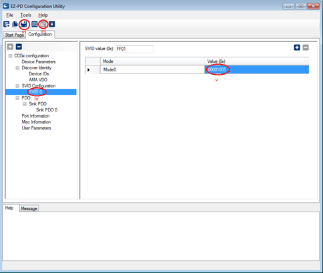Select the Sink PDO tree item

(37, 104)
